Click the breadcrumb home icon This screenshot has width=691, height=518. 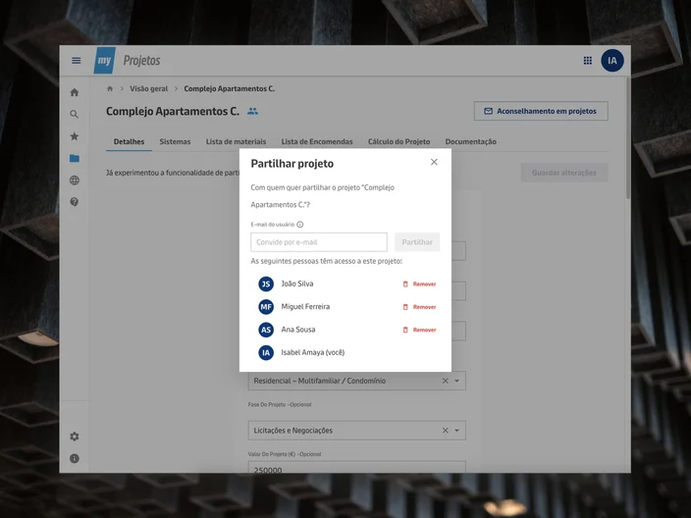(x=110, y=88)
